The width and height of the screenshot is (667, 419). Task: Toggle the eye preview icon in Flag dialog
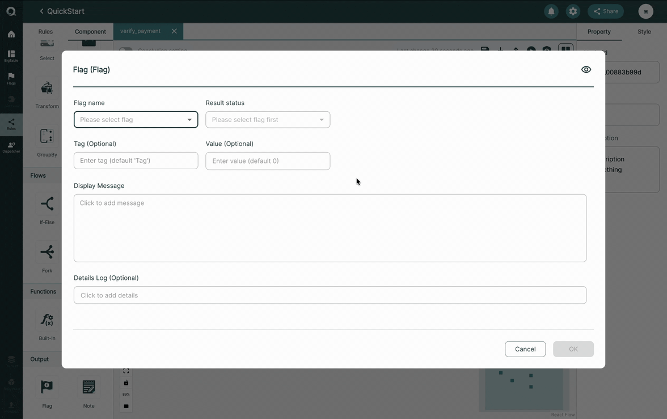pos(586,69)
